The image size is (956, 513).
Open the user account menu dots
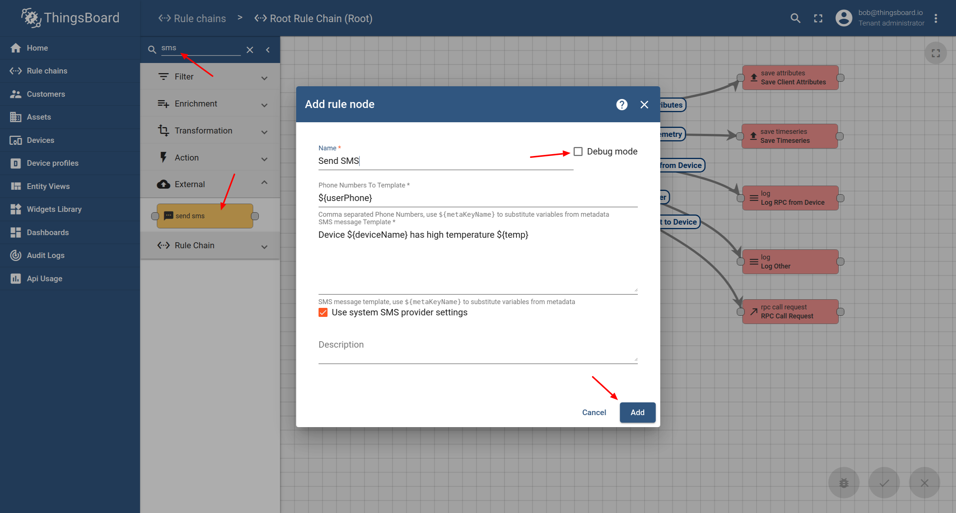pos(936,18)
